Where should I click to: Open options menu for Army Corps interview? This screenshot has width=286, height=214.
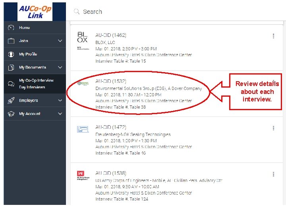coord(273,174)
